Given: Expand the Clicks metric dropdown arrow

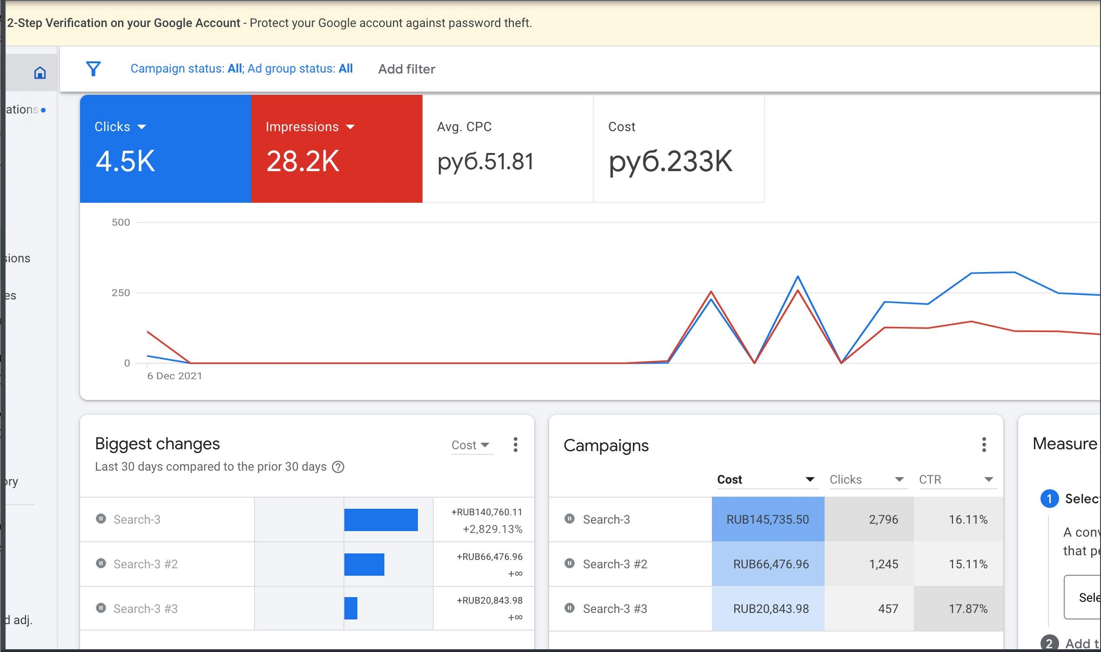Looking at the screenshot, I should point(142,127).
